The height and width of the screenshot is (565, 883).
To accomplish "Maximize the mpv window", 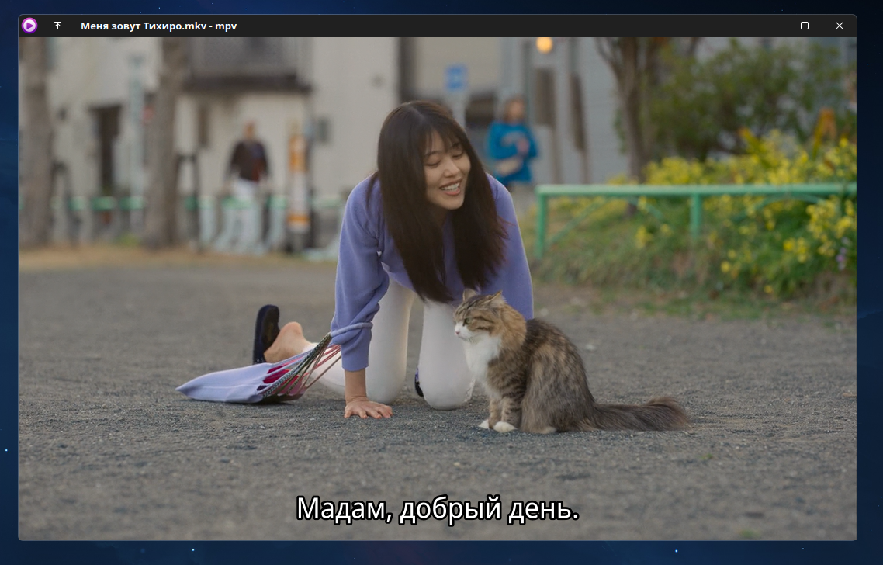I will (x=804, y=26).
